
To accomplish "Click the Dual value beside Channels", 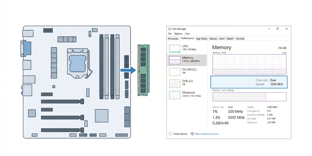I will pyautogui.click(x=273, y=80).
